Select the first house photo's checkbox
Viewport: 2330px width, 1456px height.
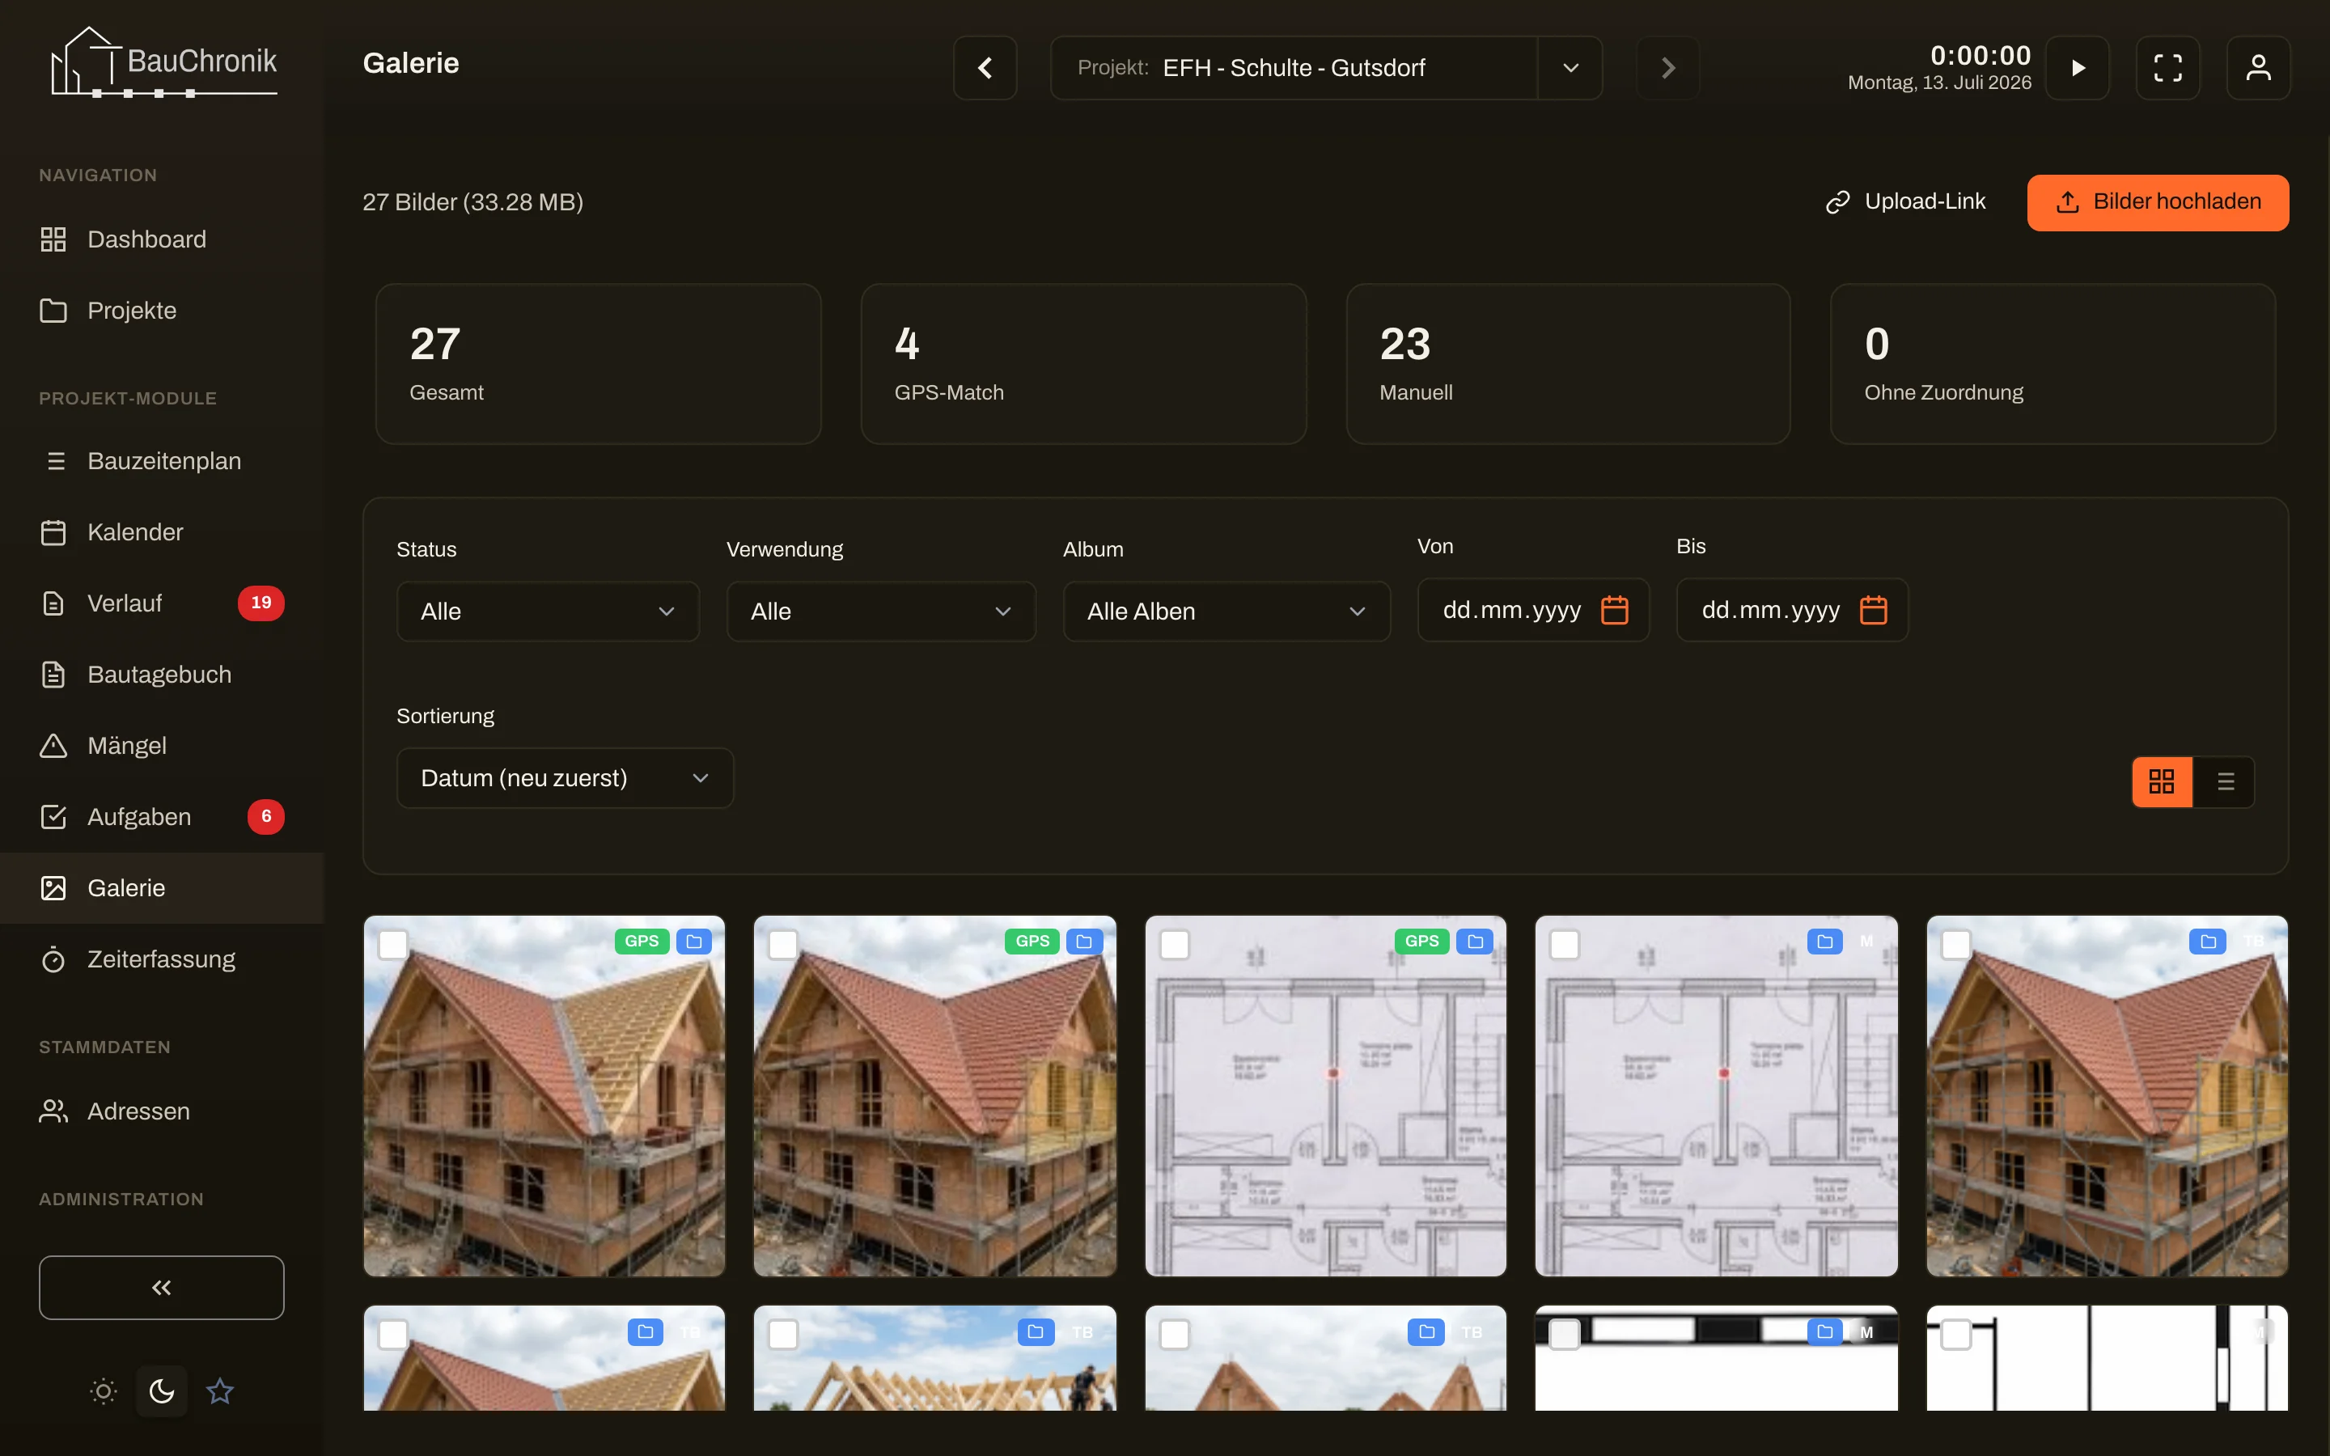pos(393,945)
